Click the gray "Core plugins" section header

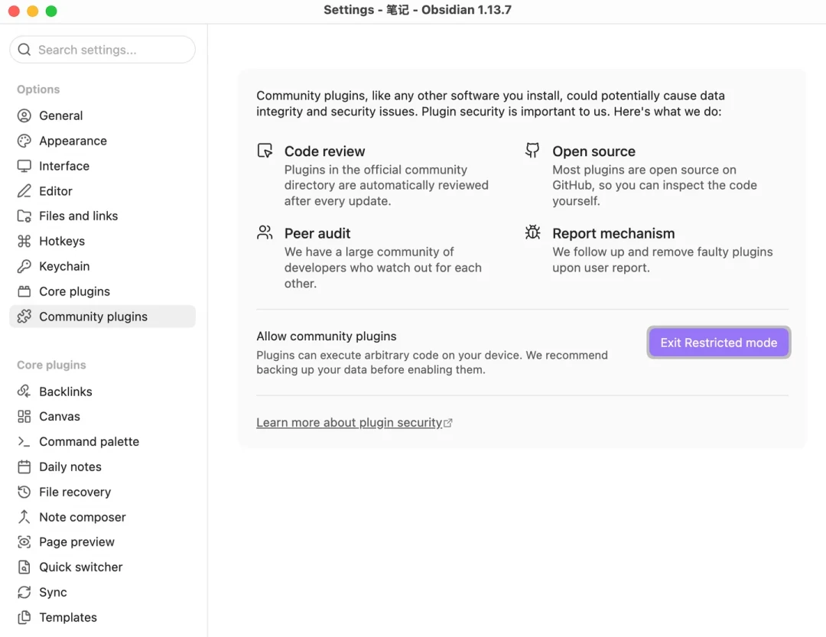(x=52, y=365)
